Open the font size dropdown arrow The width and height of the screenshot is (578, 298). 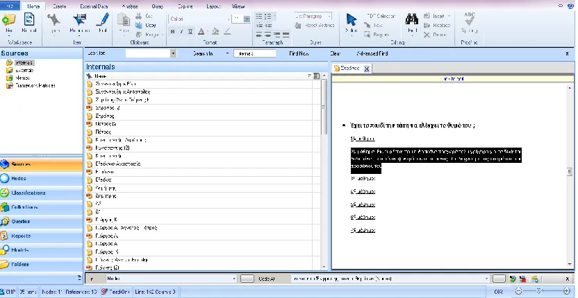[x=247, y=19]
